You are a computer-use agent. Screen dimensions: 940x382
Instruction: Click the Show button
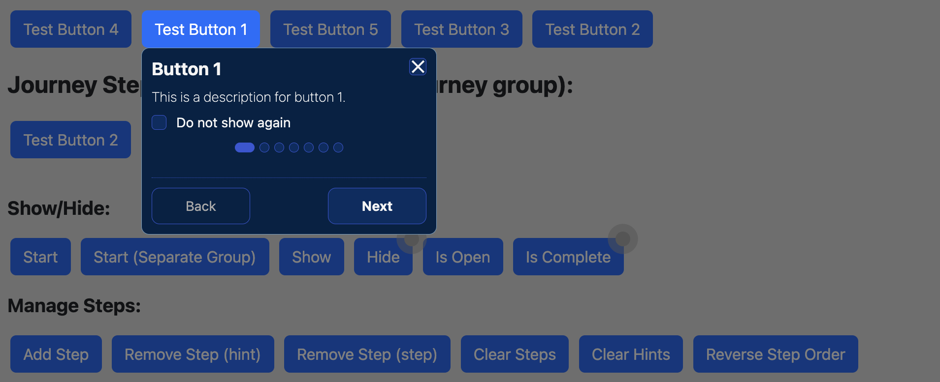click(x=312, y=257)
